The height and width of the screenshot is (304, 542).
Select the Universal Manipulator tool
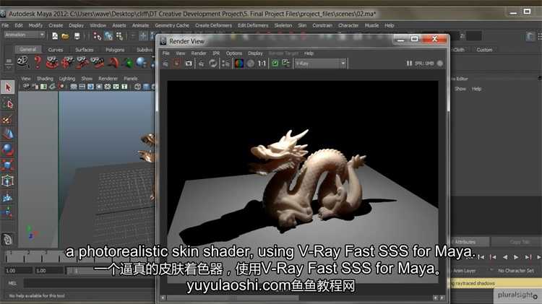(8, 181)
